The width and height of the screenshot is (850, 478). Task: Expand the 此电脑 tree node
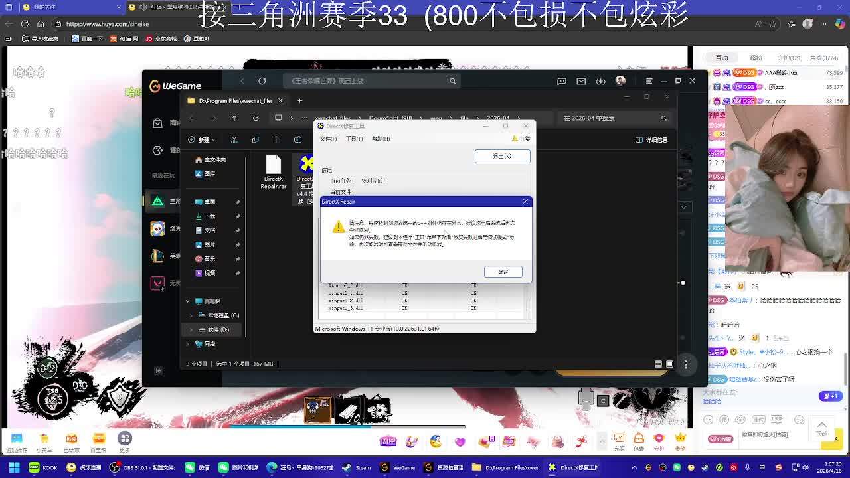188,301
